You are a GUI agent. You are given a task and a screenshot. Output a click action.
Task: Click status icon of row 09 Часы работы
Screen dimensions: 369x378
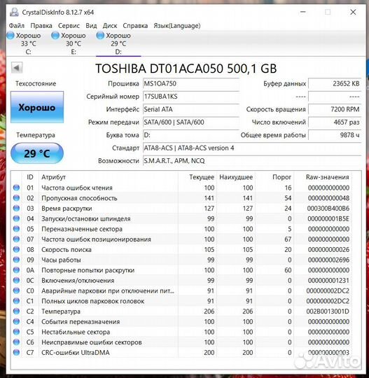coord(16,260)
